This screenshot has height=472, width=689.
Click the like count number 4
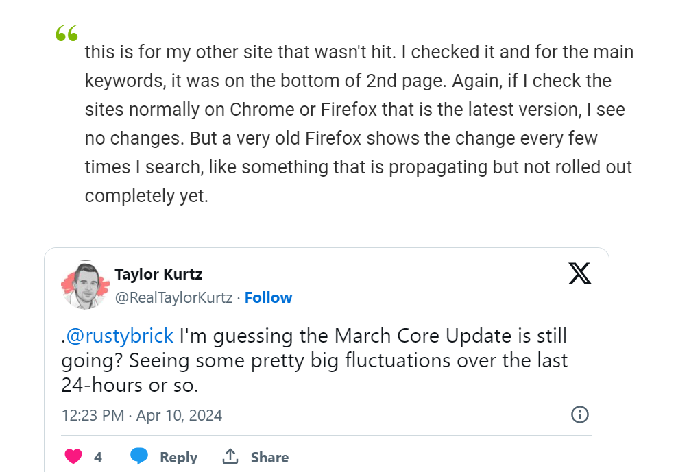(98, 457)
